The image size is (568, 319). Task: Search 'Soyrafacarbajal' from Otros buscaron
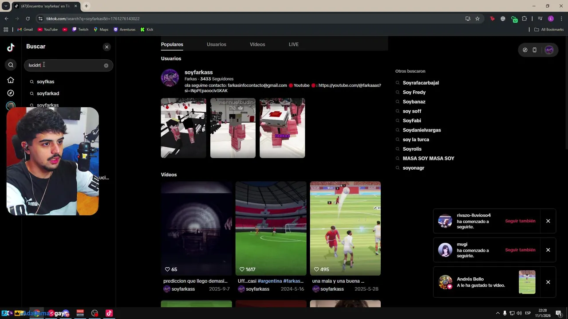click(x=421, y=83)
